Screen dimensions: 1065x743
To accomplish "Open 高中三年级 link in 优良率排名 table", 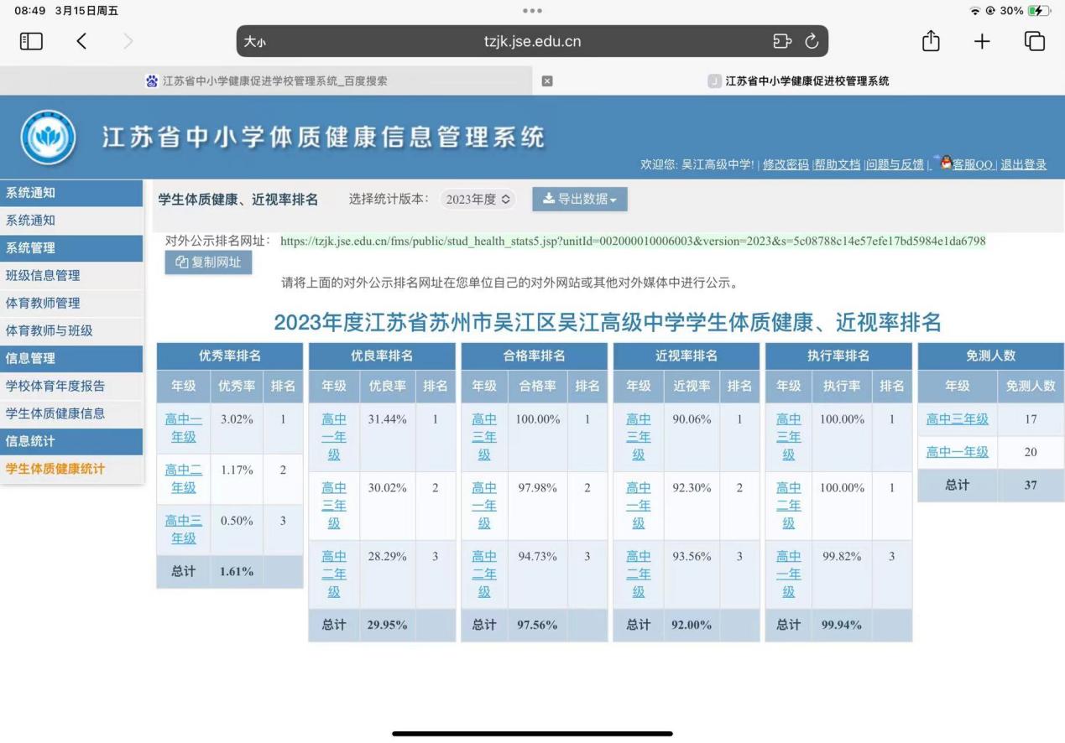I will pyautogui.click(x=334, y=505).
